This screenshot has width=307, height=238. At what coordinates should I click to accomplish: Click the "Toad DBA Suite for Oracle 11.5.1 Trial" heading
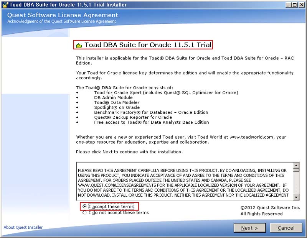coord(148,45)
